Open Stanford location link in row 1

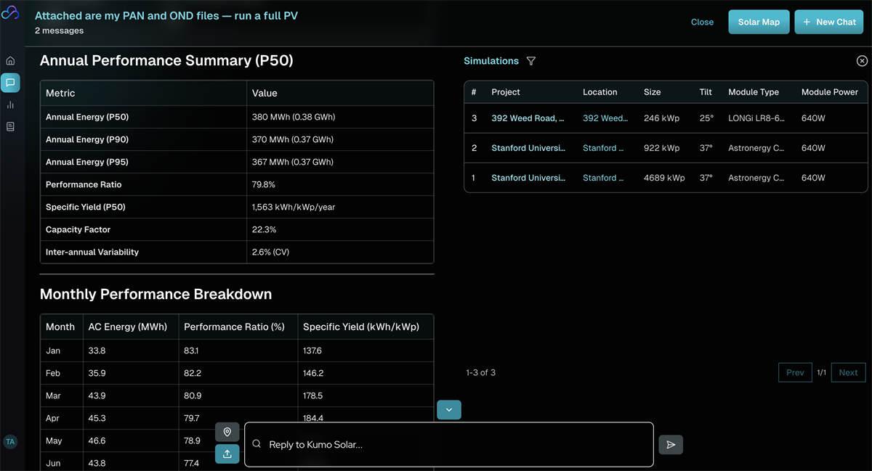click(x=603, y=178)
